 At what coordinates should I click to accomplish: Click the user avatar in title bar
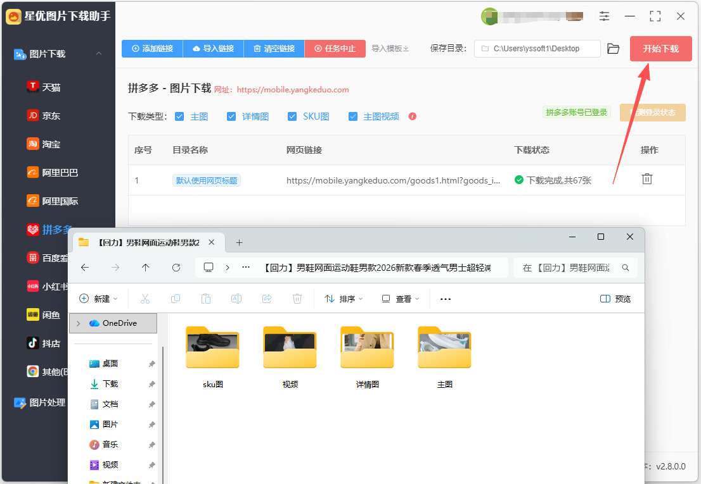489,16
